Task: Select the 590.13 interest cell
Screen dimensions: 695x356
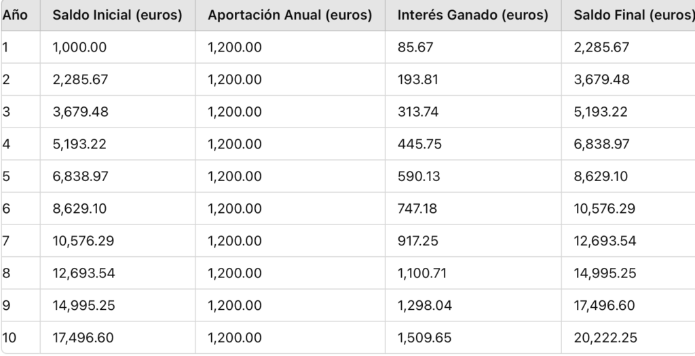Action: [419, 176]
